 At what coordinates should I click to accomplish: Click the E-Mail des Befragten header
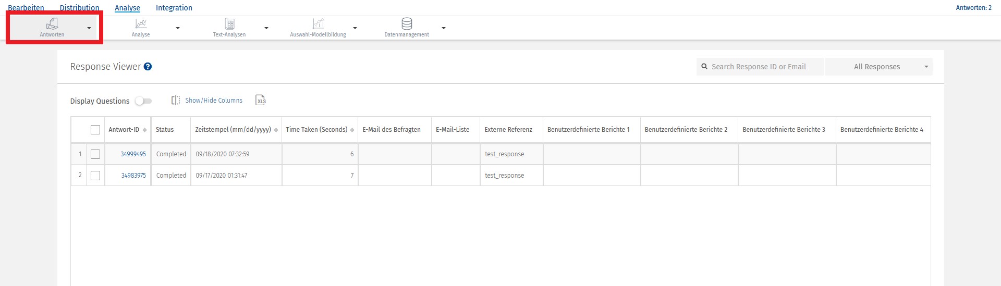[392, 130]
